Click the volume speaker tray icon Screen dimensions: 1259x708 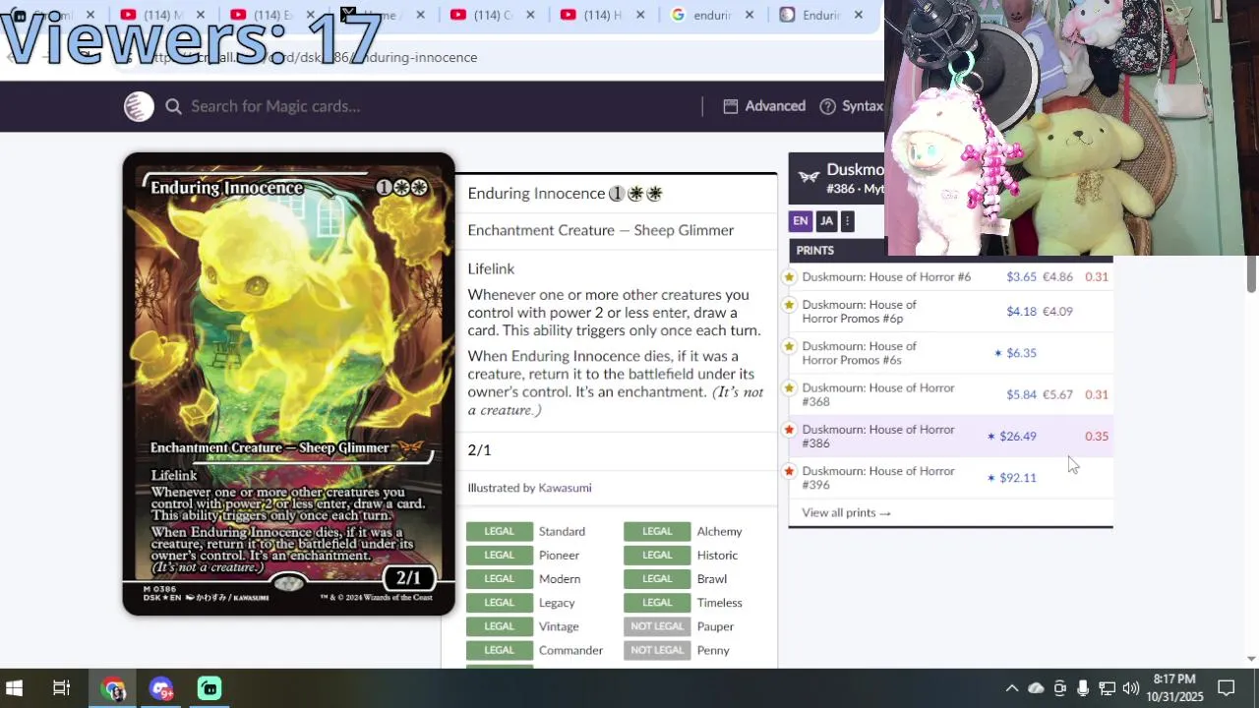(1130, 688)
